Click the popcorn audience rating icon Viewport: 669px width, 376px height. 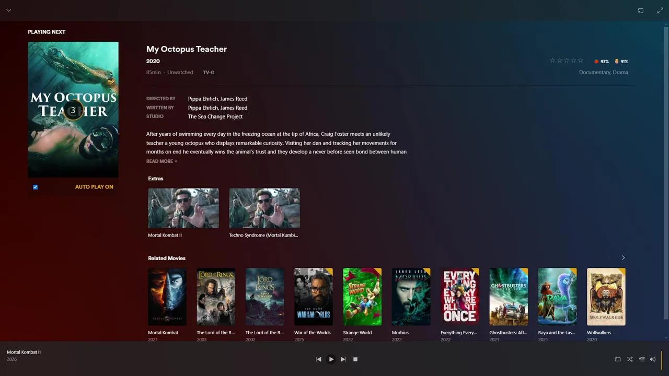(x=617, y=62)
